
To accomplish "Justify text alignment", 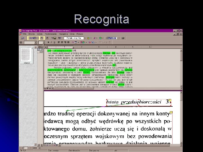I will [68, 42].
